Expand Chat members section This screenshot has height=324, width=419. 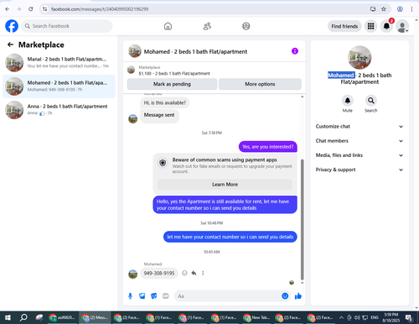coord(360,141)
